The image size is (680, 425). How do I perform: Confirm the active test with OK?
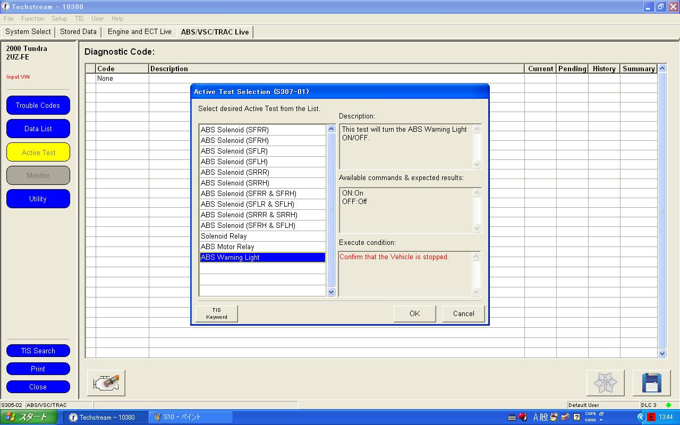click(x=415, y=313)
